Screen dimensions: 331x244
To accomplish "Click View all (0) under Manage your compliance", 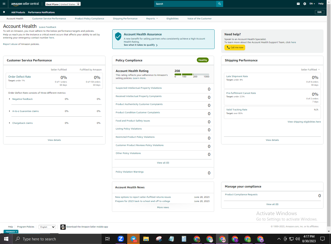I will point(272,204).
